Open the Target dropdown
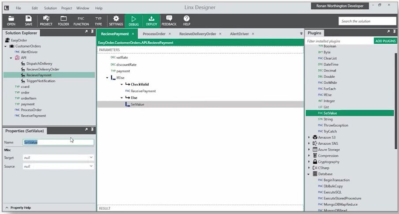This screenshot has height=214, width=399. pyautogui.click(x=91, y=158)
